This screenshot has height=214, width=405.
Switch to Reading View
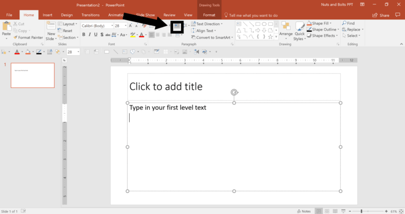point(335,211)
